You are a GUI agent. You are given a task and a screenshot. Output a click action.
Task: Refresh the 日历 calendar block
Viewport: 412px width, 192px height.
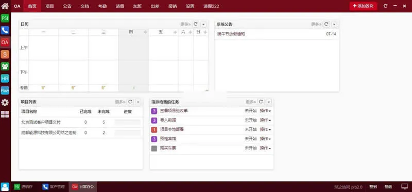(196, 24)
